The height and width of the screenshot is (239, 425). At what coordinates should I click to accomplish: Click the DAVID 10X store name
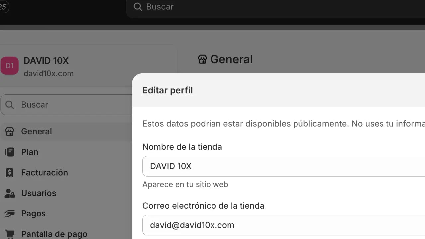[46, 61]
